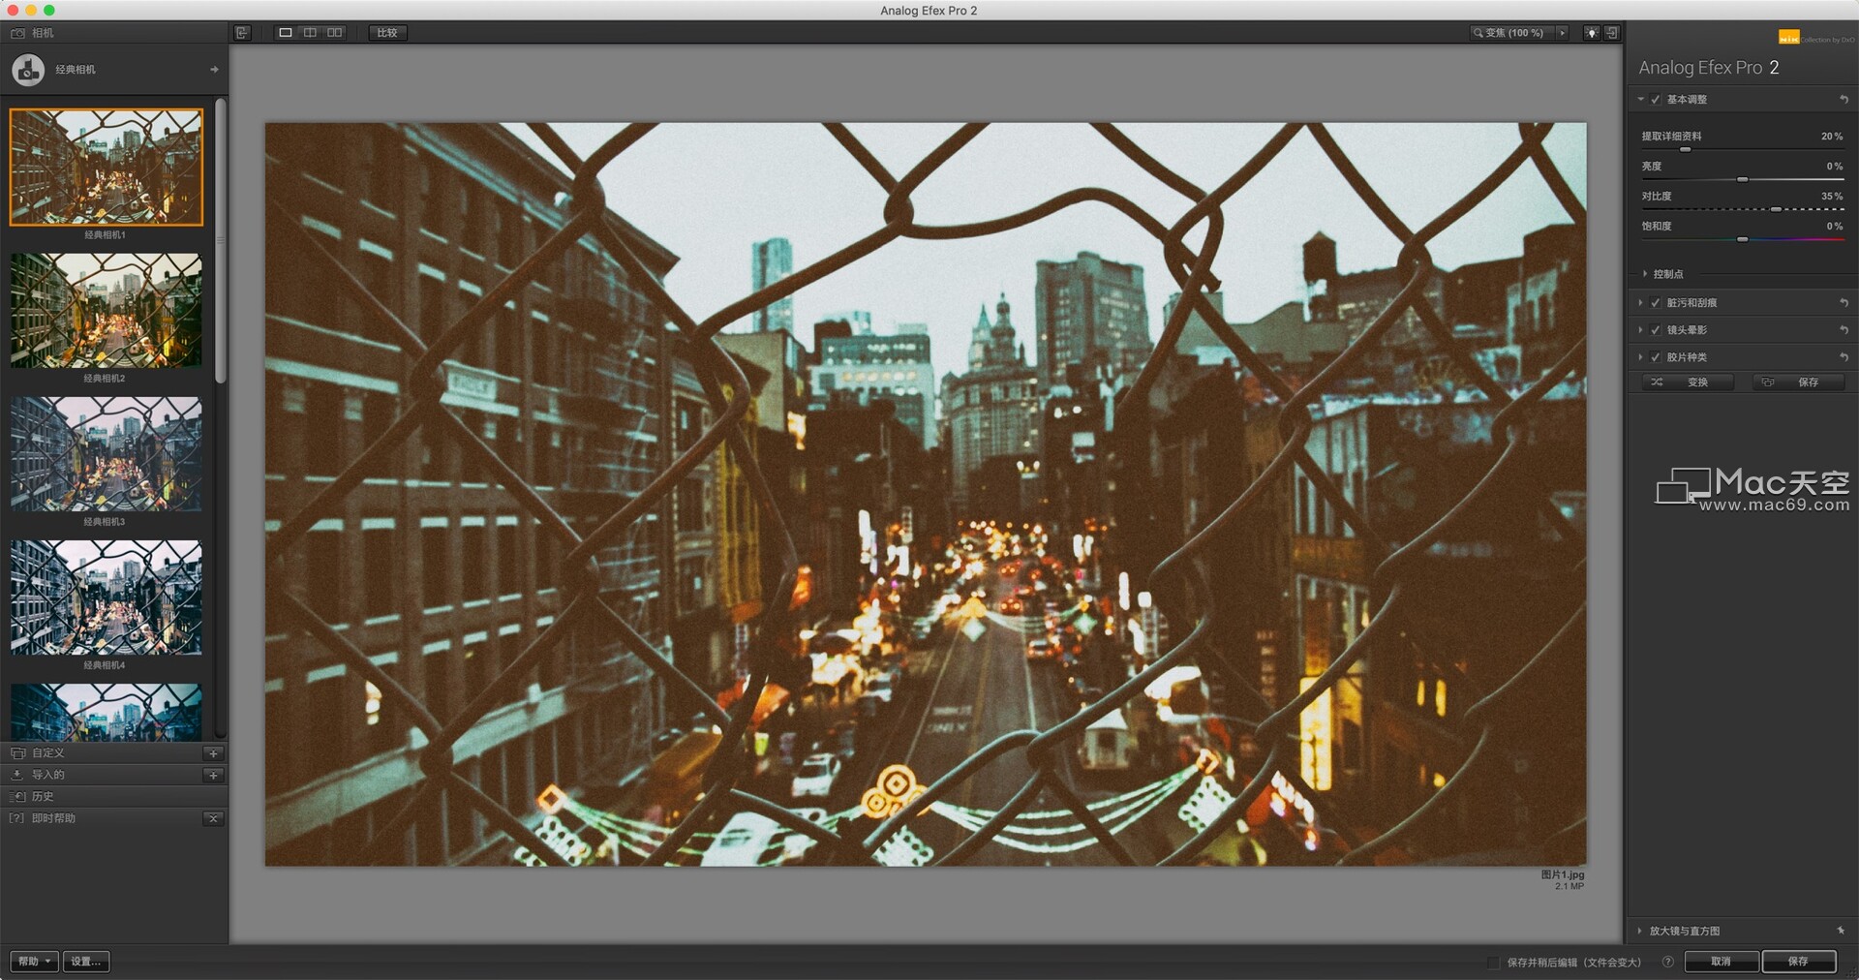Open the 导入的 presets section
Screen dimensions: 1859x980
click(114, 775)
